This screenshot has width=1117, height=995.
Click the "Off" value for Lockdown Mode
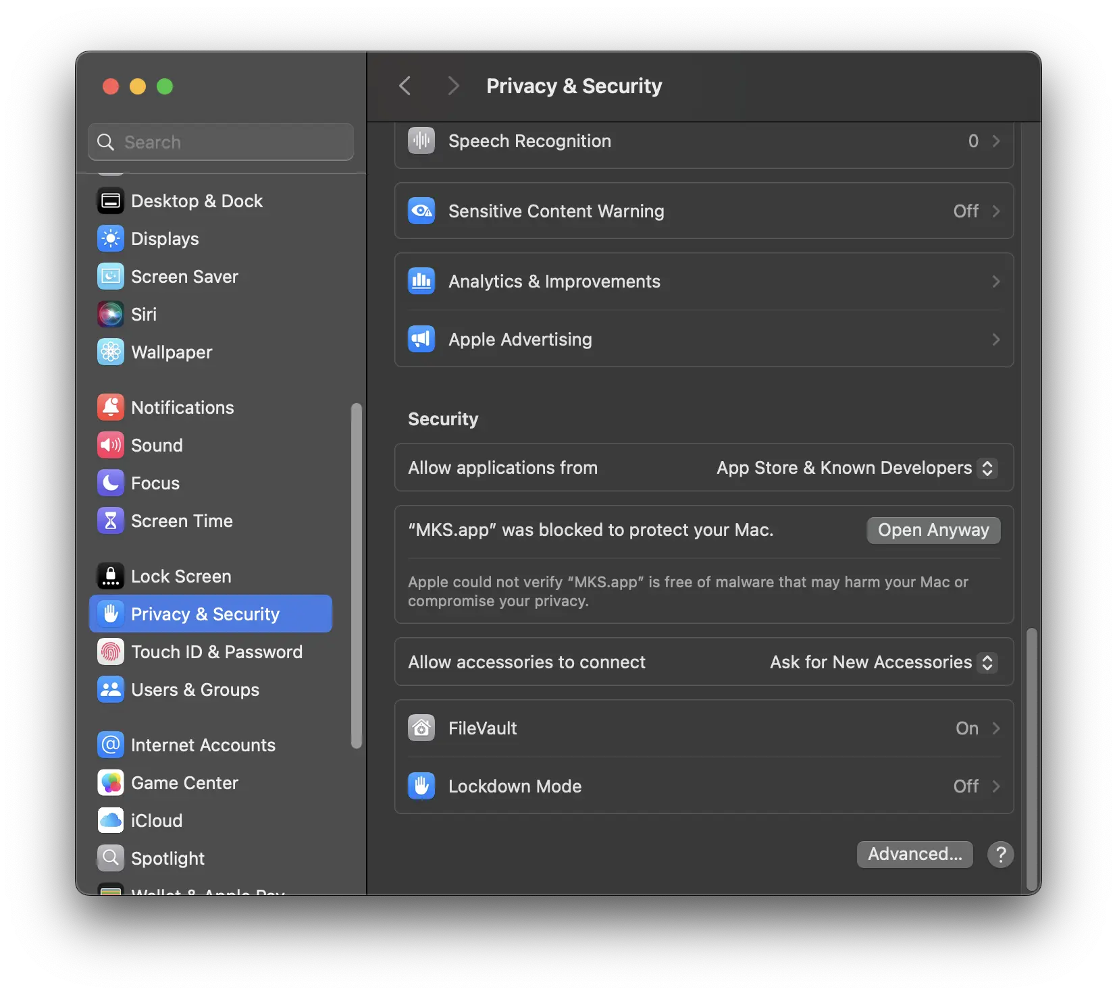[x=966, y=786]
